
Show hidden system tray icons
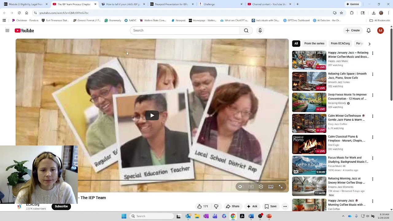click(343, 216)
